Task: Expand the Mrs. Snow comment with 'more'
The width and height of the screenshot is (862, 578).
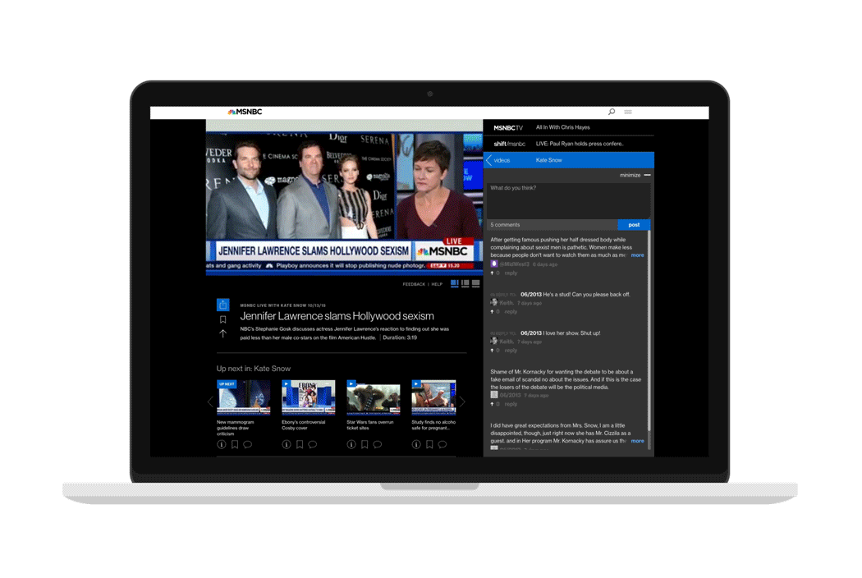Action: click(638, 441)
